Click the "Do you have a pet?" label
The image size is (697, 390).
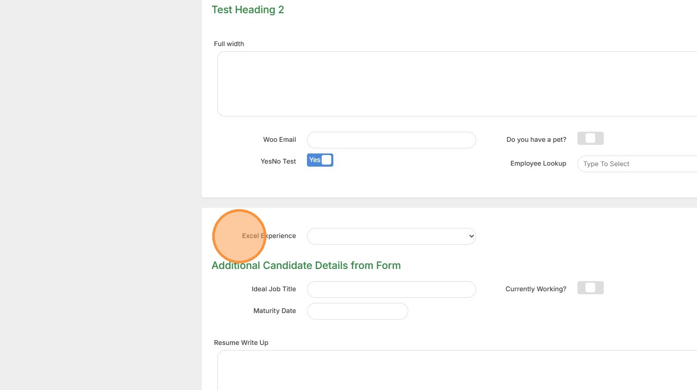click(536, 139)
